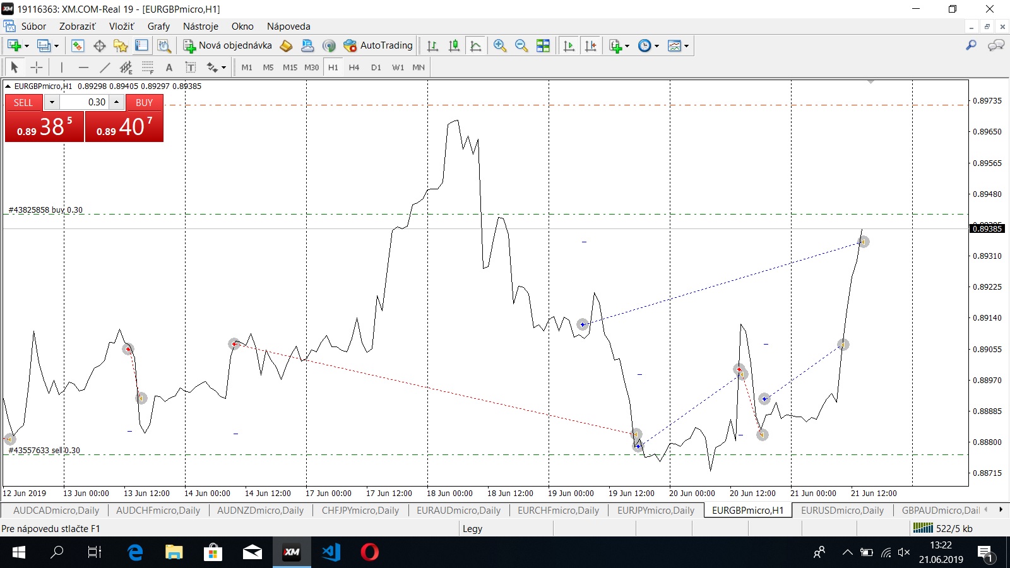Screen dimensions: 1010x568
Task: Insert a text label
Action: [x=190, y=67]
